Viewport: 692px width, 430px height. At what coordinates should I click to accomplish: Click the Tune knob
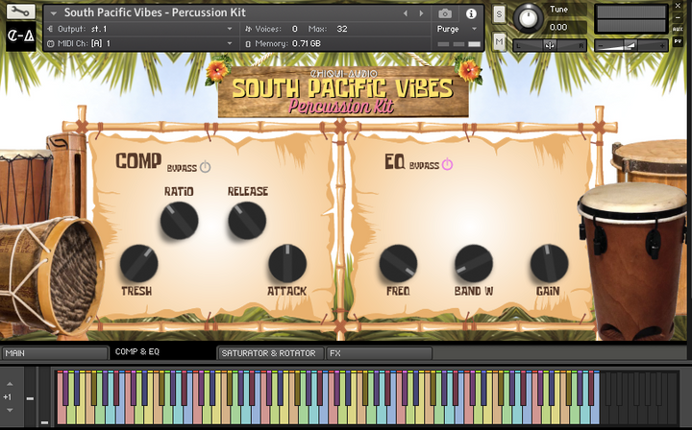(528, 17)
